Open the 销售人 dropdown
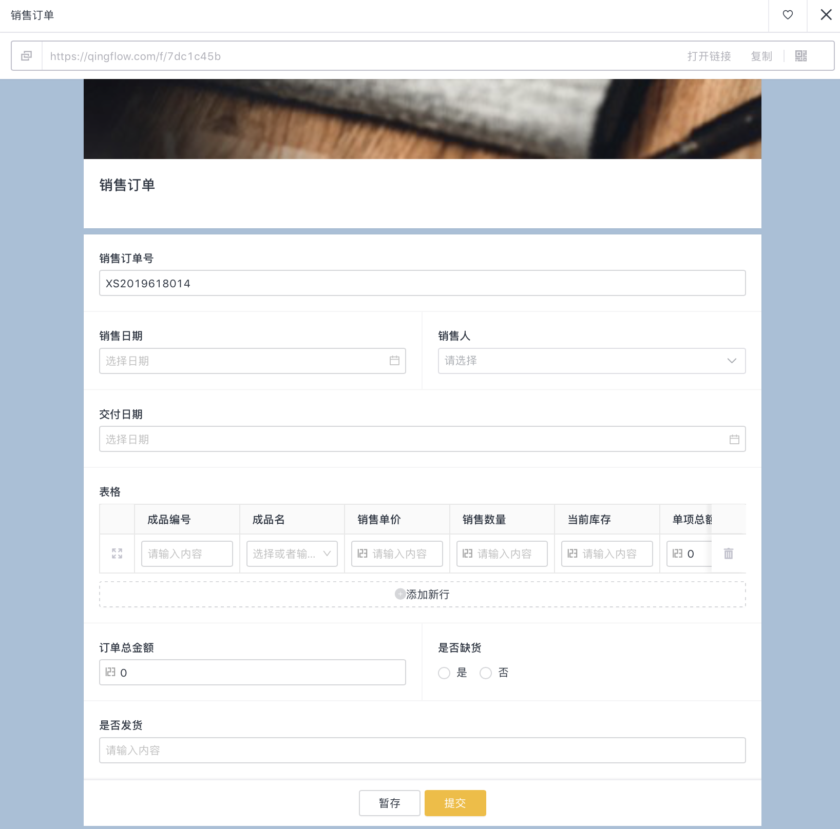Image resolution: width=840 pixels, height=829 pixels. 591,361
